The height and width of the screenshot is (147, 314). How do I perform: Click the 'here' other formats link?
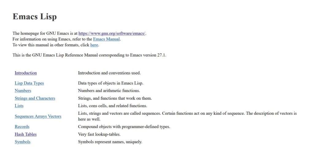tap(94, 45)
